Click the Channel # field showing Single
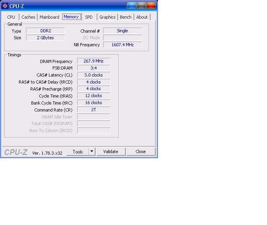The width and height of the screenshot is (267, 225). coord(122,31)
